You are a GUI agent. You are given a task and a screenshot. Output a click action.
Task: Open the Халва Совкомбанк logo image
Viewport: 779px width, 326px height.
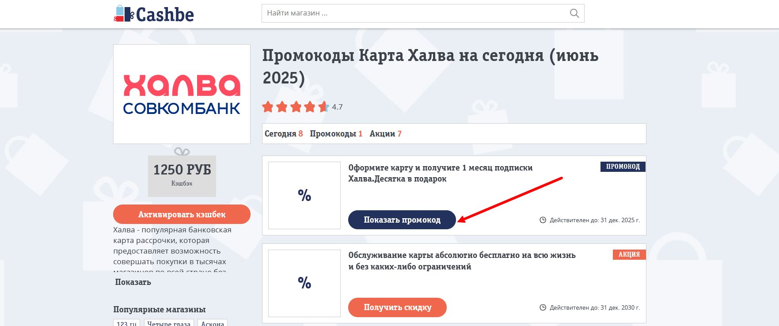[182, 94]
